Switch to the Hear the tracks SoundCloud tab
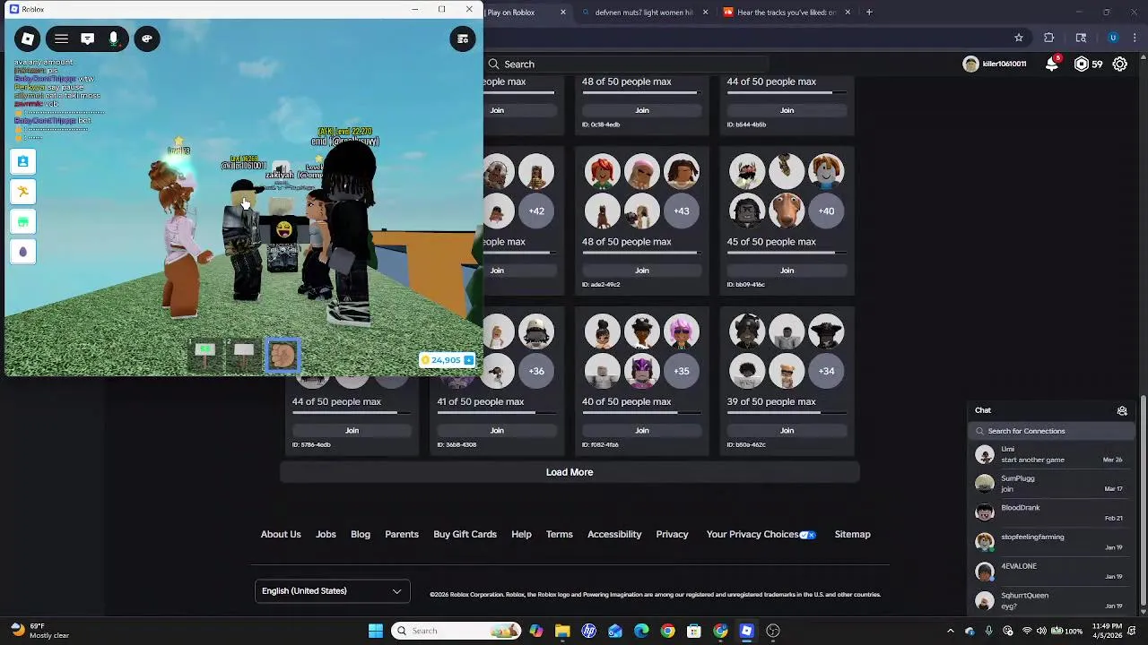1148x645 pixels. click(786, 13)
